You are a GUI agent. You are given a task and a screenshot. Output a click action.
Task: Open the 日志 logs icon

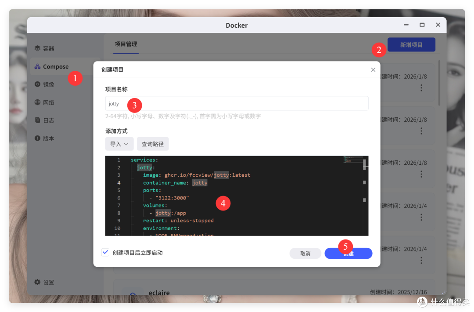[x=37, y=120]
